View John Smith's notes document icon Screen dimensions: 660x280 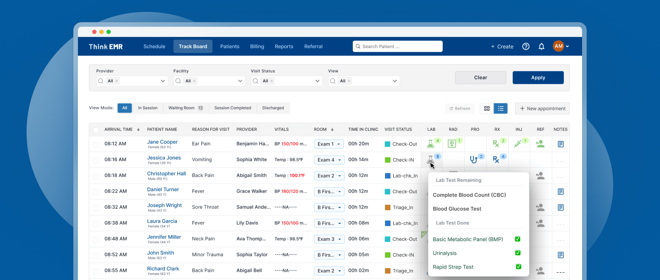(x=560, y=254)
